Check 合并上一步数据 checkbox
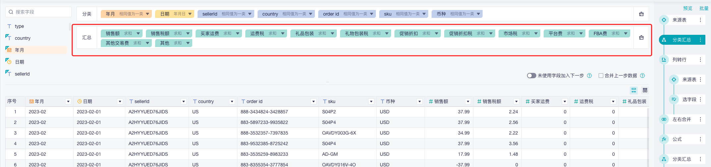 point(601,76)
